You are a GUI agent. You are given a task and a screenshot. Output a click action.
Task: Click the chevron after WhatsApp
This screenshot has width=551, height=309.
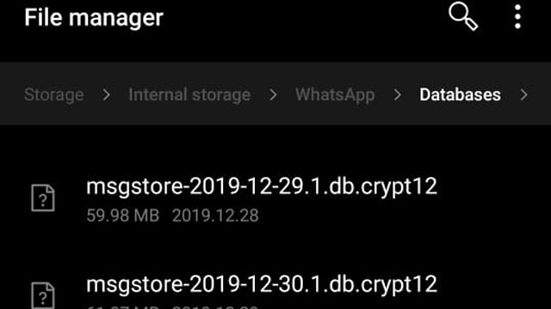(x=398, y=94)
